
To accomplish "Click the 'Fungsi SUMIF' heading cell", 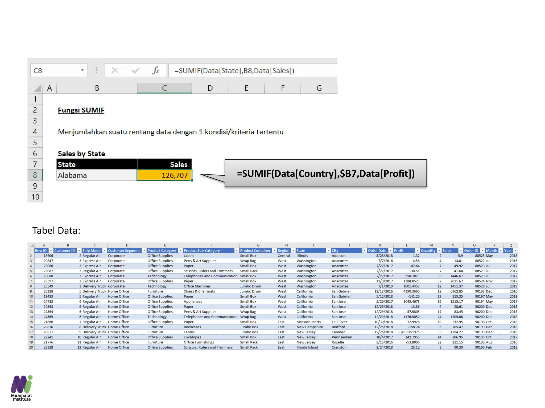I will click(x=81, y=110).
